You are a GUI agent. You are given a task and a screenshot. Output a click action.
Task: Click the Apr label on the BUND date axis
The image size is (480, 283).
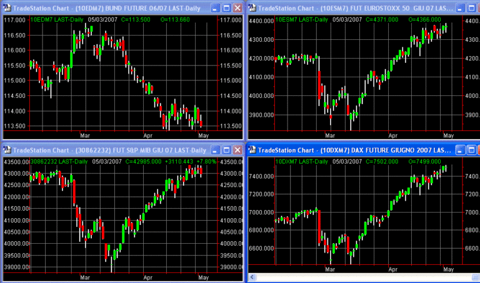click(x=148, y=134)
